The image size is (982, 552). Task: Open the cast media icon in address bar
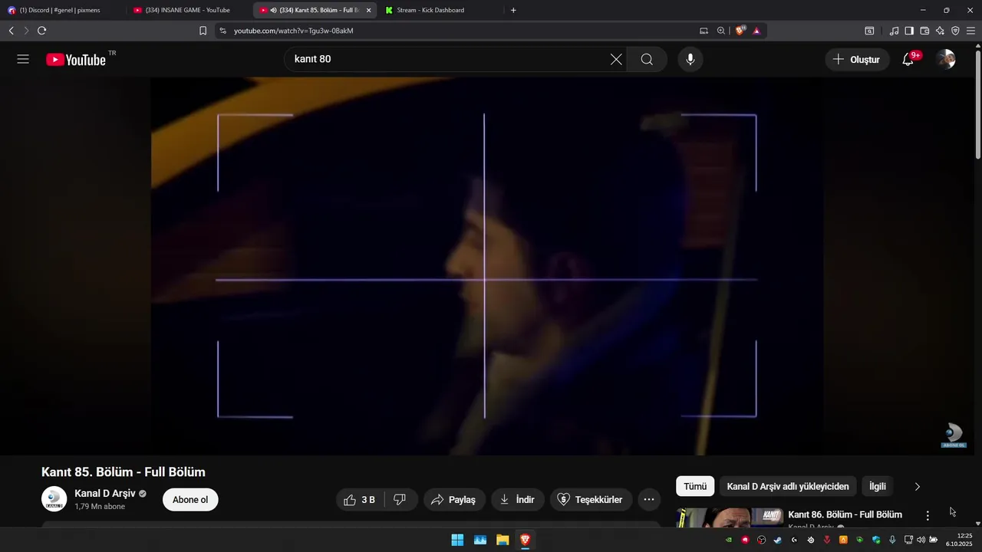(x=704, y=31)
